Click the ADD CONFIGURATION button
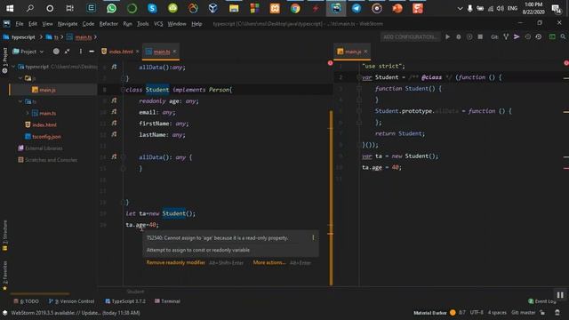Viewport: 569px width, 320px height. 410,36
